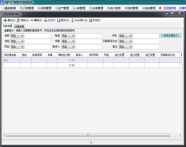
Task: Select the g001 supplier row
Action: pyautogui.click(x=12, y=60)
